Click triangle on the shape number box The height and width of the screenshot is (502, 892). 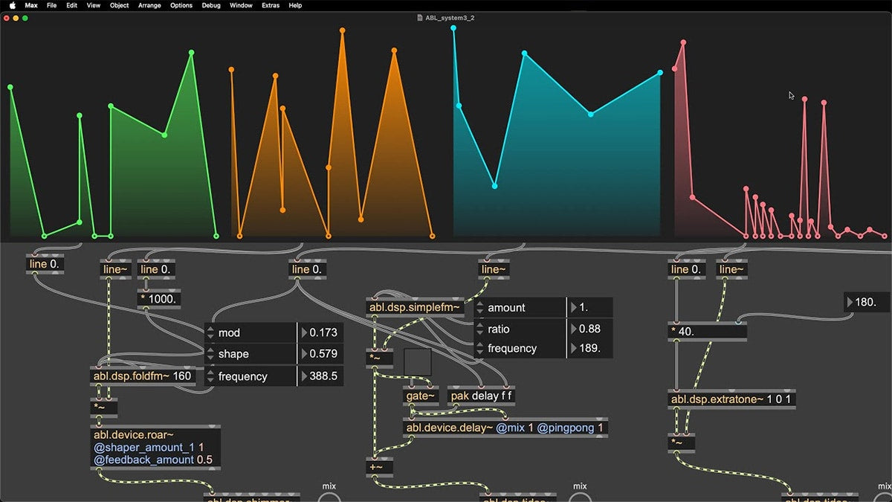tap(303, 354)
